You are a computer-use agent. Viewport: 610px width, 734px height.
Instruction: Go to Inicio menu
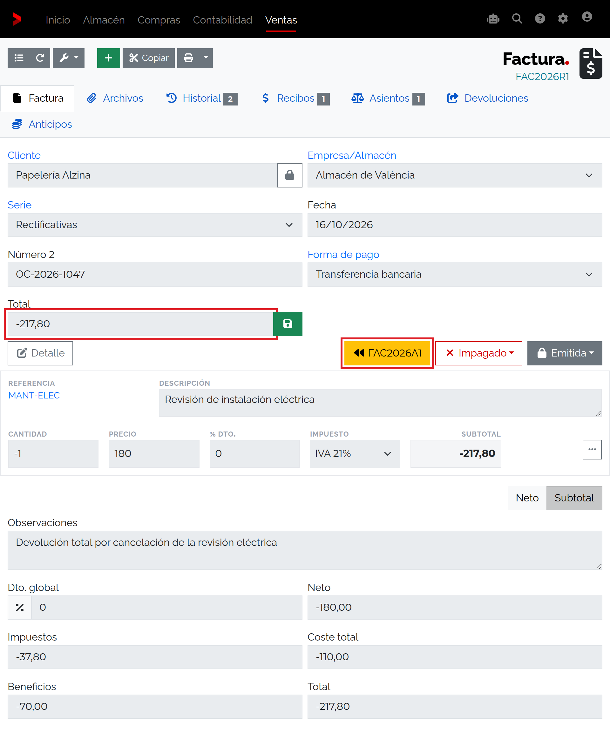[58, 20]
